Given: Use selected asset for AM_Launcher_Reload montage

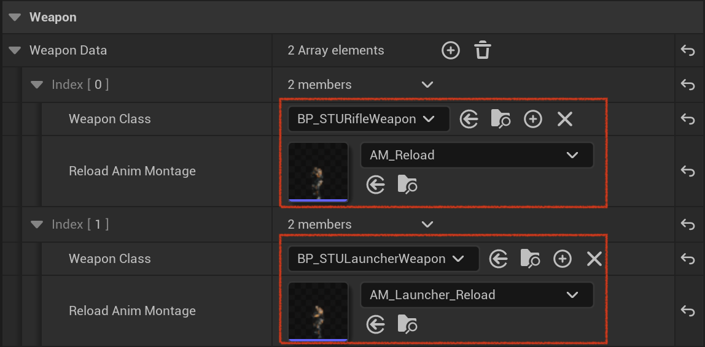Looking at the screenshot, I should coord(376,324).
